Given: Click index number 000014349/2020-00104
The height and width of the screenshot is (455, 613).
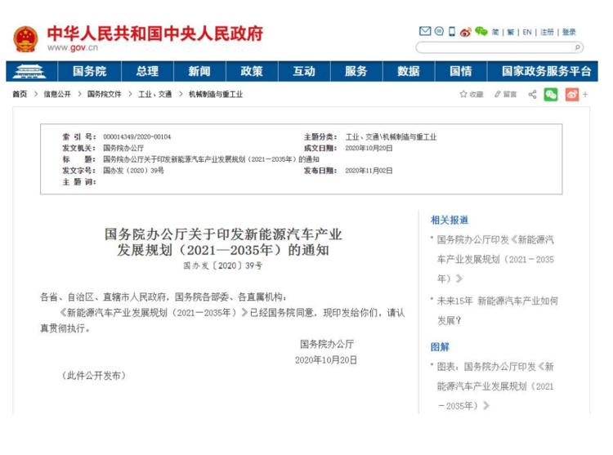Looking at the screenshot, I should click(136, 136).
